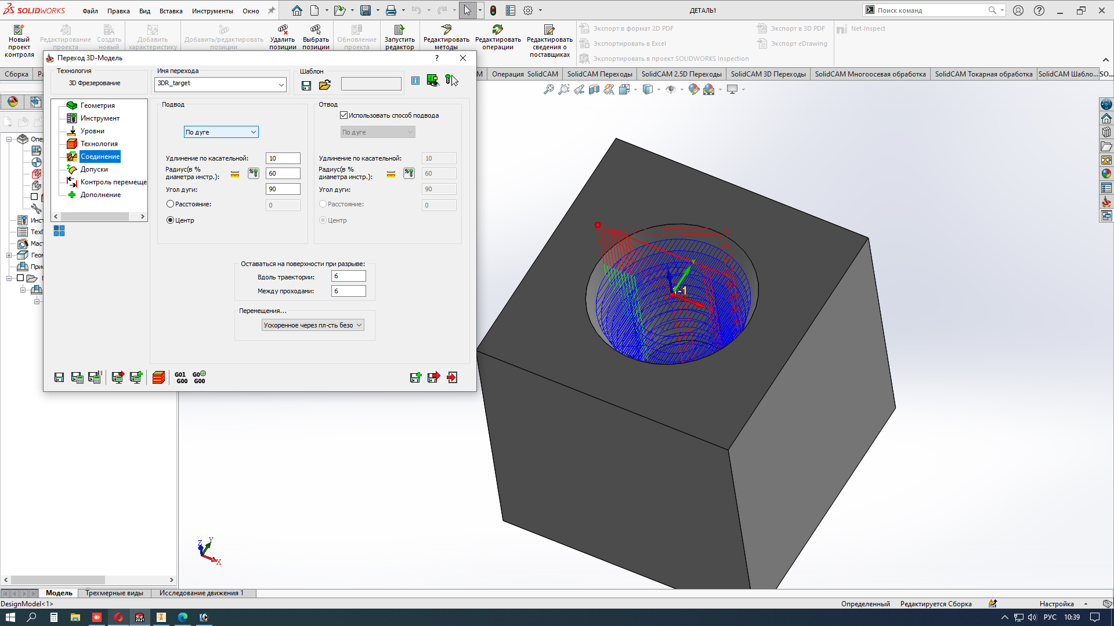Open the Инструменты menu
This screenshot has height=626, width=1114.
[x=212, y=10]
